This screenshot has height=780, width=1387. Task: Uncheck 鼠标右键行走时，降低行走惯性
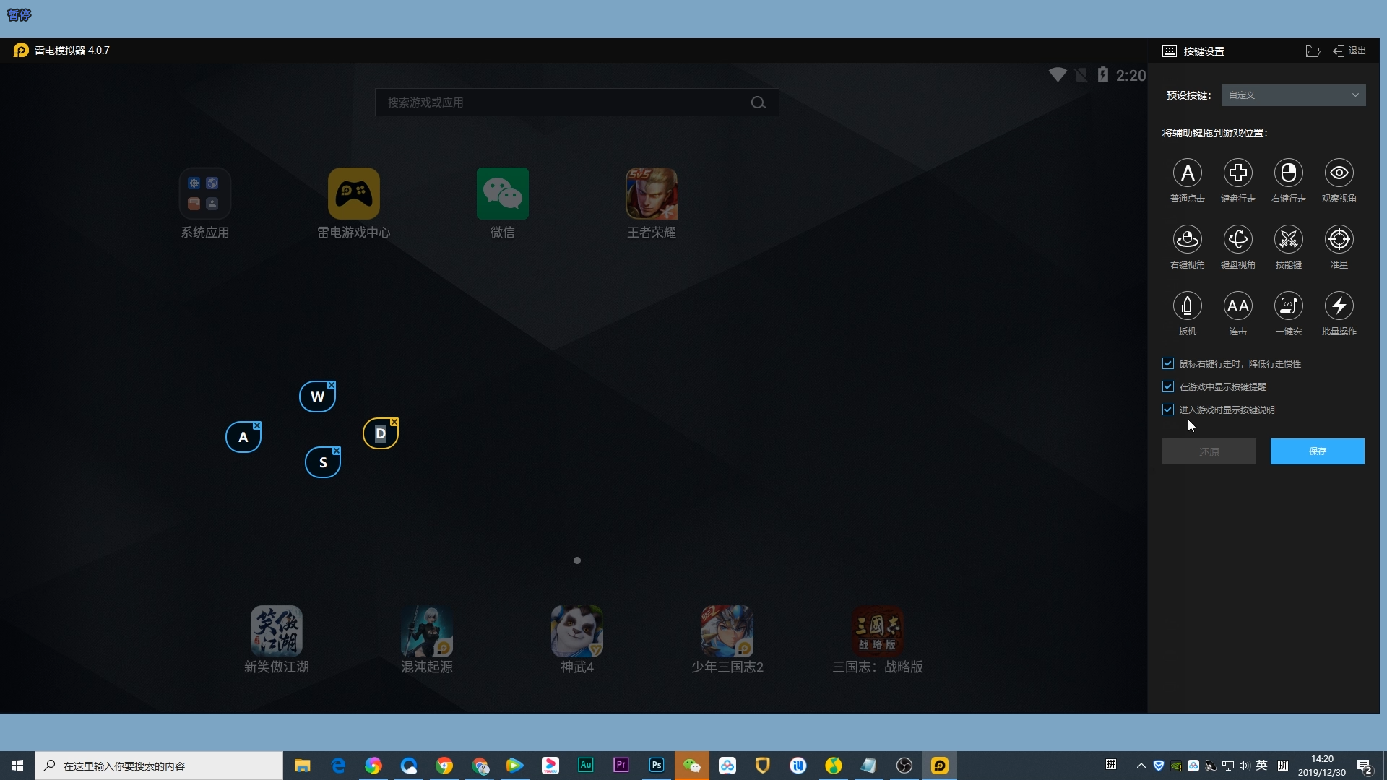click(x=1167, y=363)
